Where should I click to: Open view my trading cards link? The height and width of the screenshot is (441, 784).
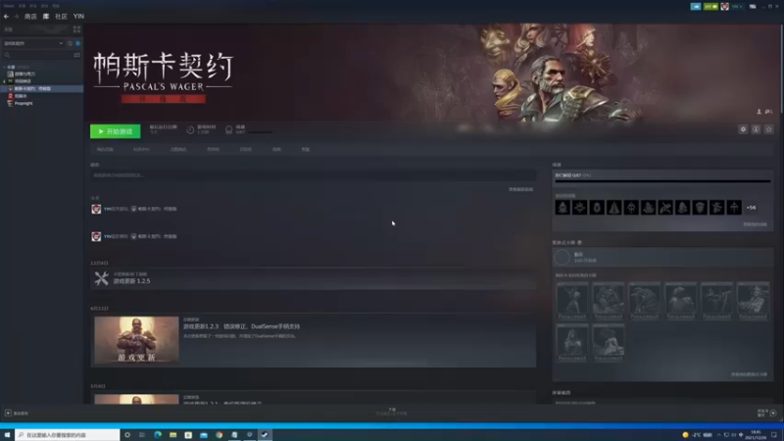click(x=749, y=374)
